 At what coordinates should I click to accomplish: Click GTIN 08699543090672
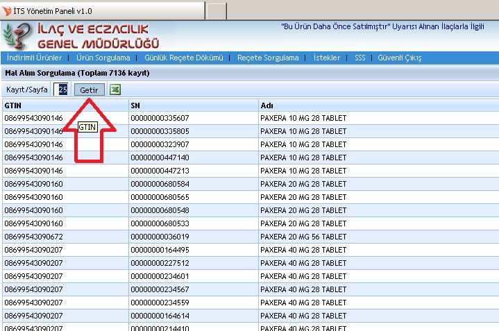pos(34,237)
